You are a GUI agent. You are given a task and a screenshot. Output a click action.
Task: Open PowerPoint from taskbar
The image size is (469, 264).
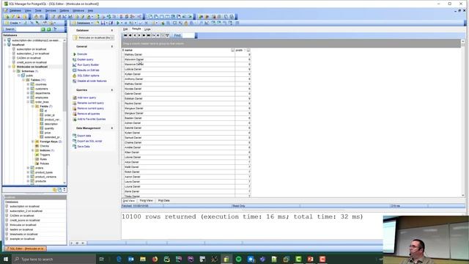(310, 259)
